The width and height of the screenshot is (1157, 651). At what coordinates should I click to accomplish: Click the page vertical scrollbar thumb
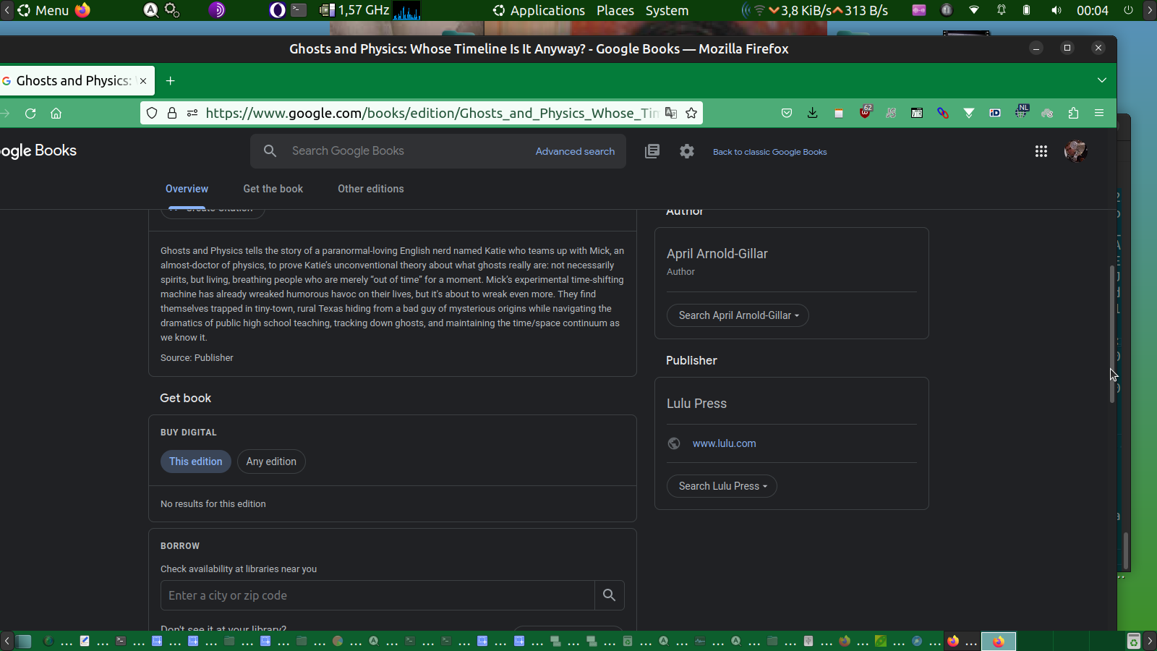(1112, 334)
